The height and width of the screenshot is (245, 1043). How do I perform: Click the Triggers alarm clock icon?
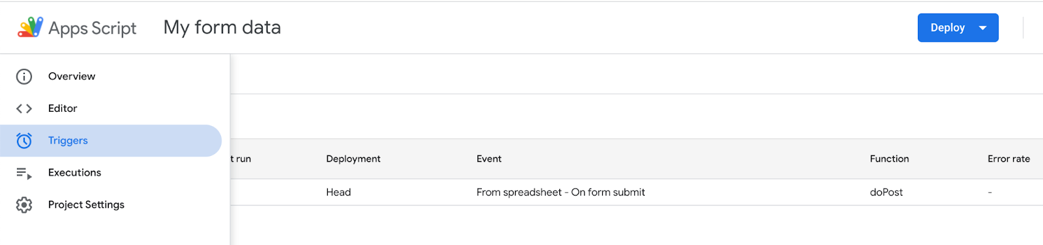point(24,140)
